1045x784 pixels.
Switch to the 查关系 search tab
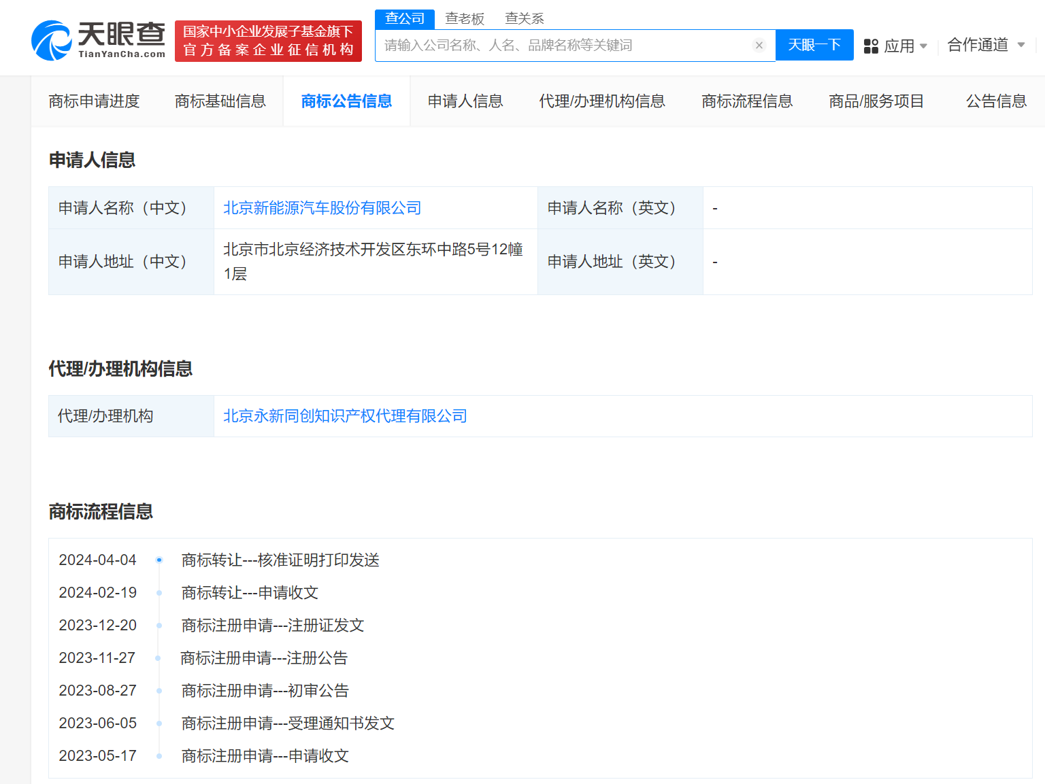[x=524, y=18]
